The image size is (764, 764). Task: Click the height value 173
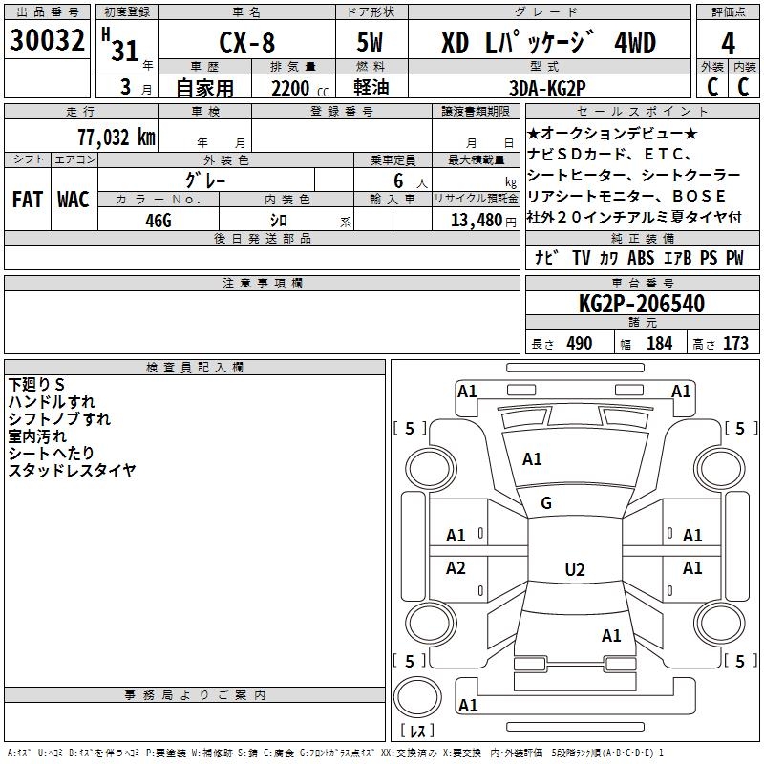point(735,343)
